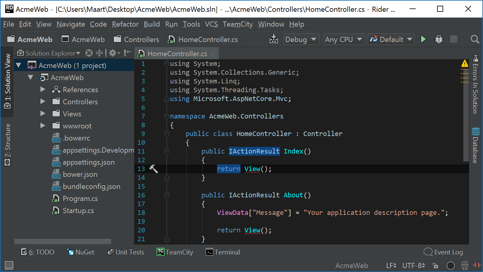The image size is (483, 272).
Task: Run the Default configuration with green play button
Action: pos(423,39)
